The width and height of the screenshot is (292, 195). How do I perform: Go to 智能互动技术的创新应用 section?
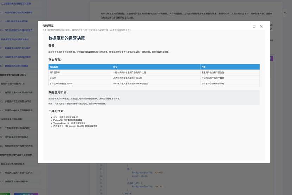click(13, 164)
